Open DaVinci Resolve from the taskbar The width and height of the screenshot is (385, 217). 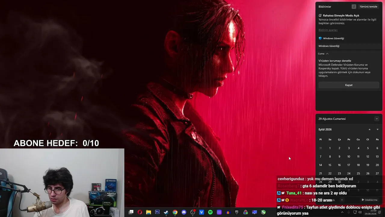click(245, 212)
